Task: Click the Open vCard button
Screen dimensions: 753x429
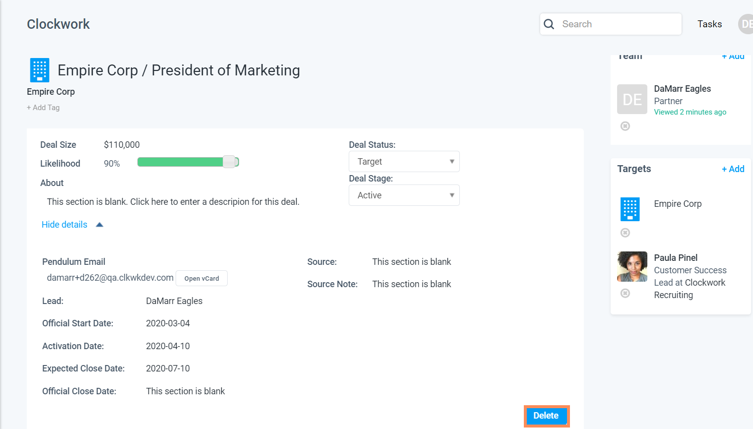Action: click(201, 279)
